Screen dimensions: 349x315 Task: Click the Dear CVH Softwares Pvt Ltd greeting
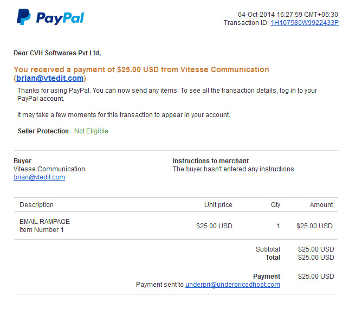coord(57,53)
